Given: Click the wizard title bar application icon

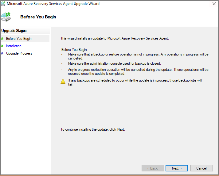Looking at the screenshot, I should [4, 4].
